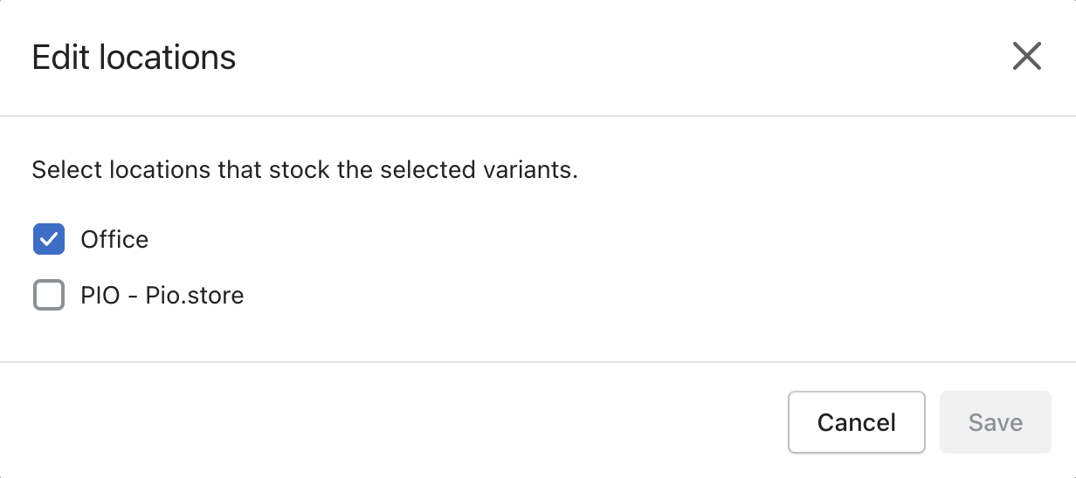Hit the cross icon beside the title
Screen dimensions: 1076x478
(x=1026, y=57)
